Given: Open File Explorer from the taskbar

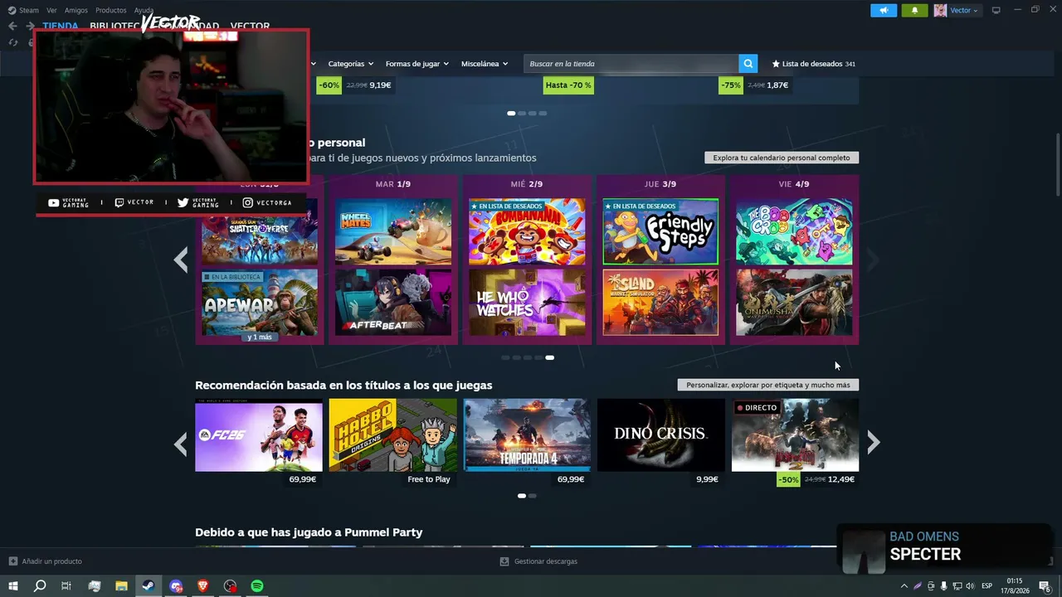Looking at the screenshot, I should (121, 586).
